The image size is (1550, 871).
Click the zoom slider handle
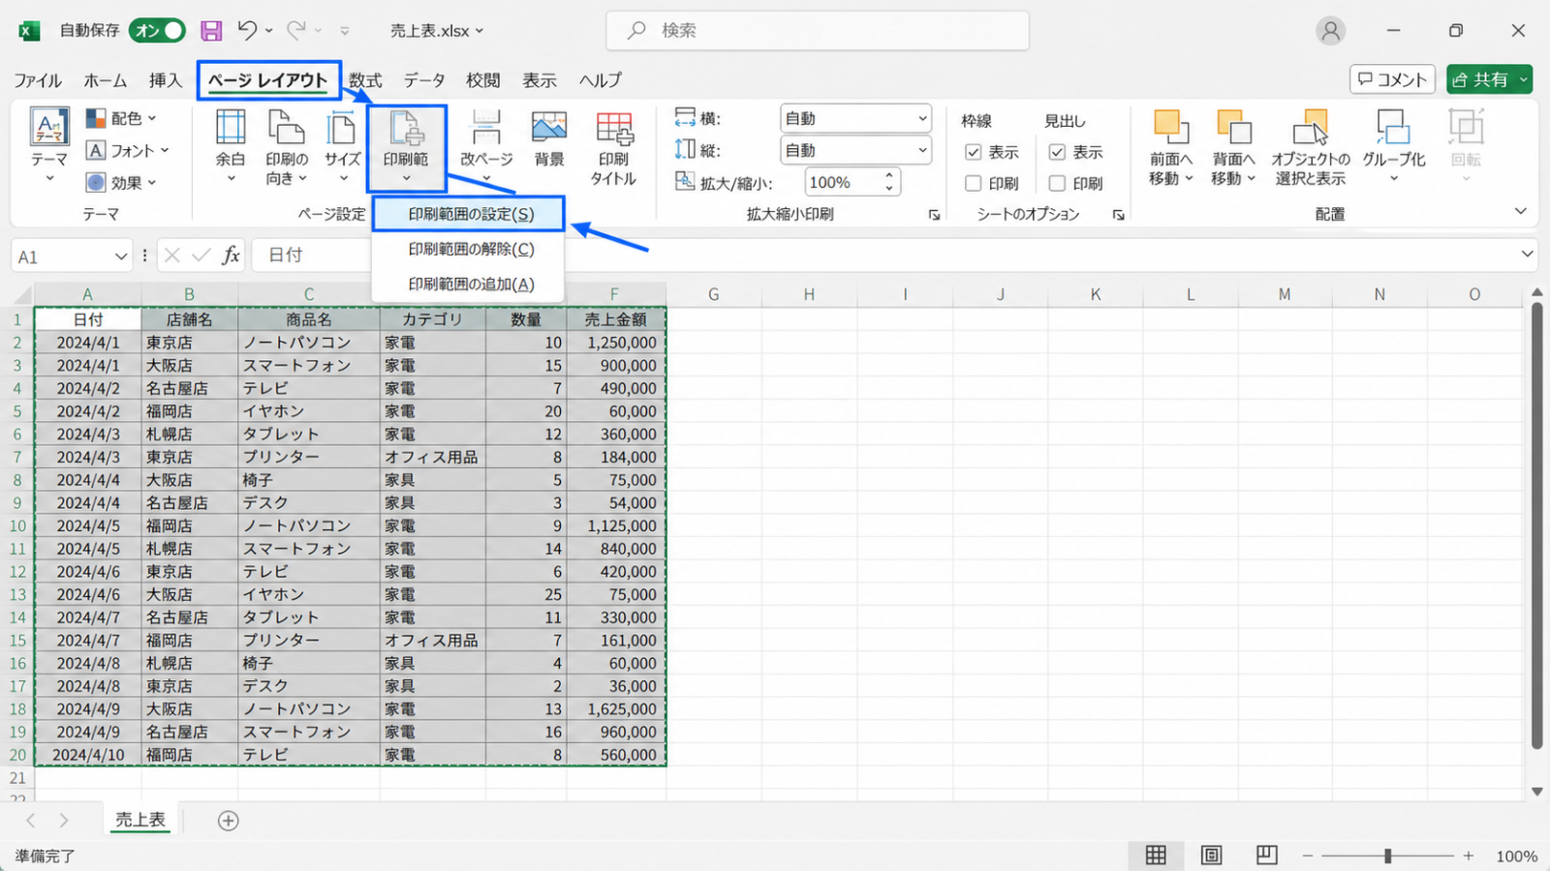point(1387,856)
